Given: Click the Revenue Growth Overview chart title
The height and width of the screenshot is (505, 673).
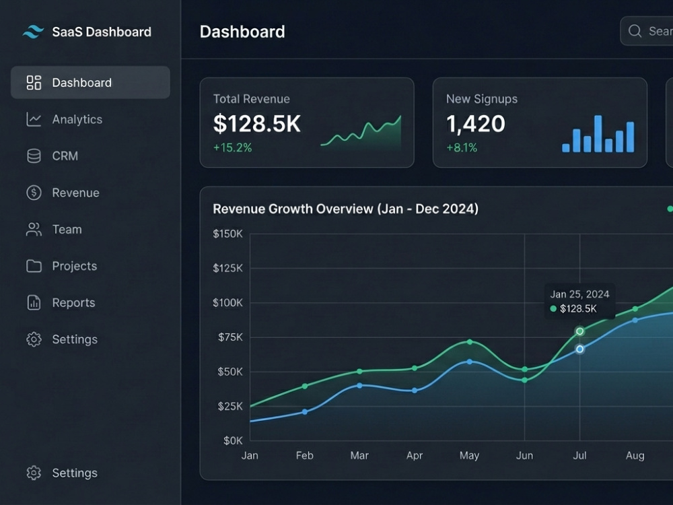Looking at the screenshot, I should coord(345,209).
